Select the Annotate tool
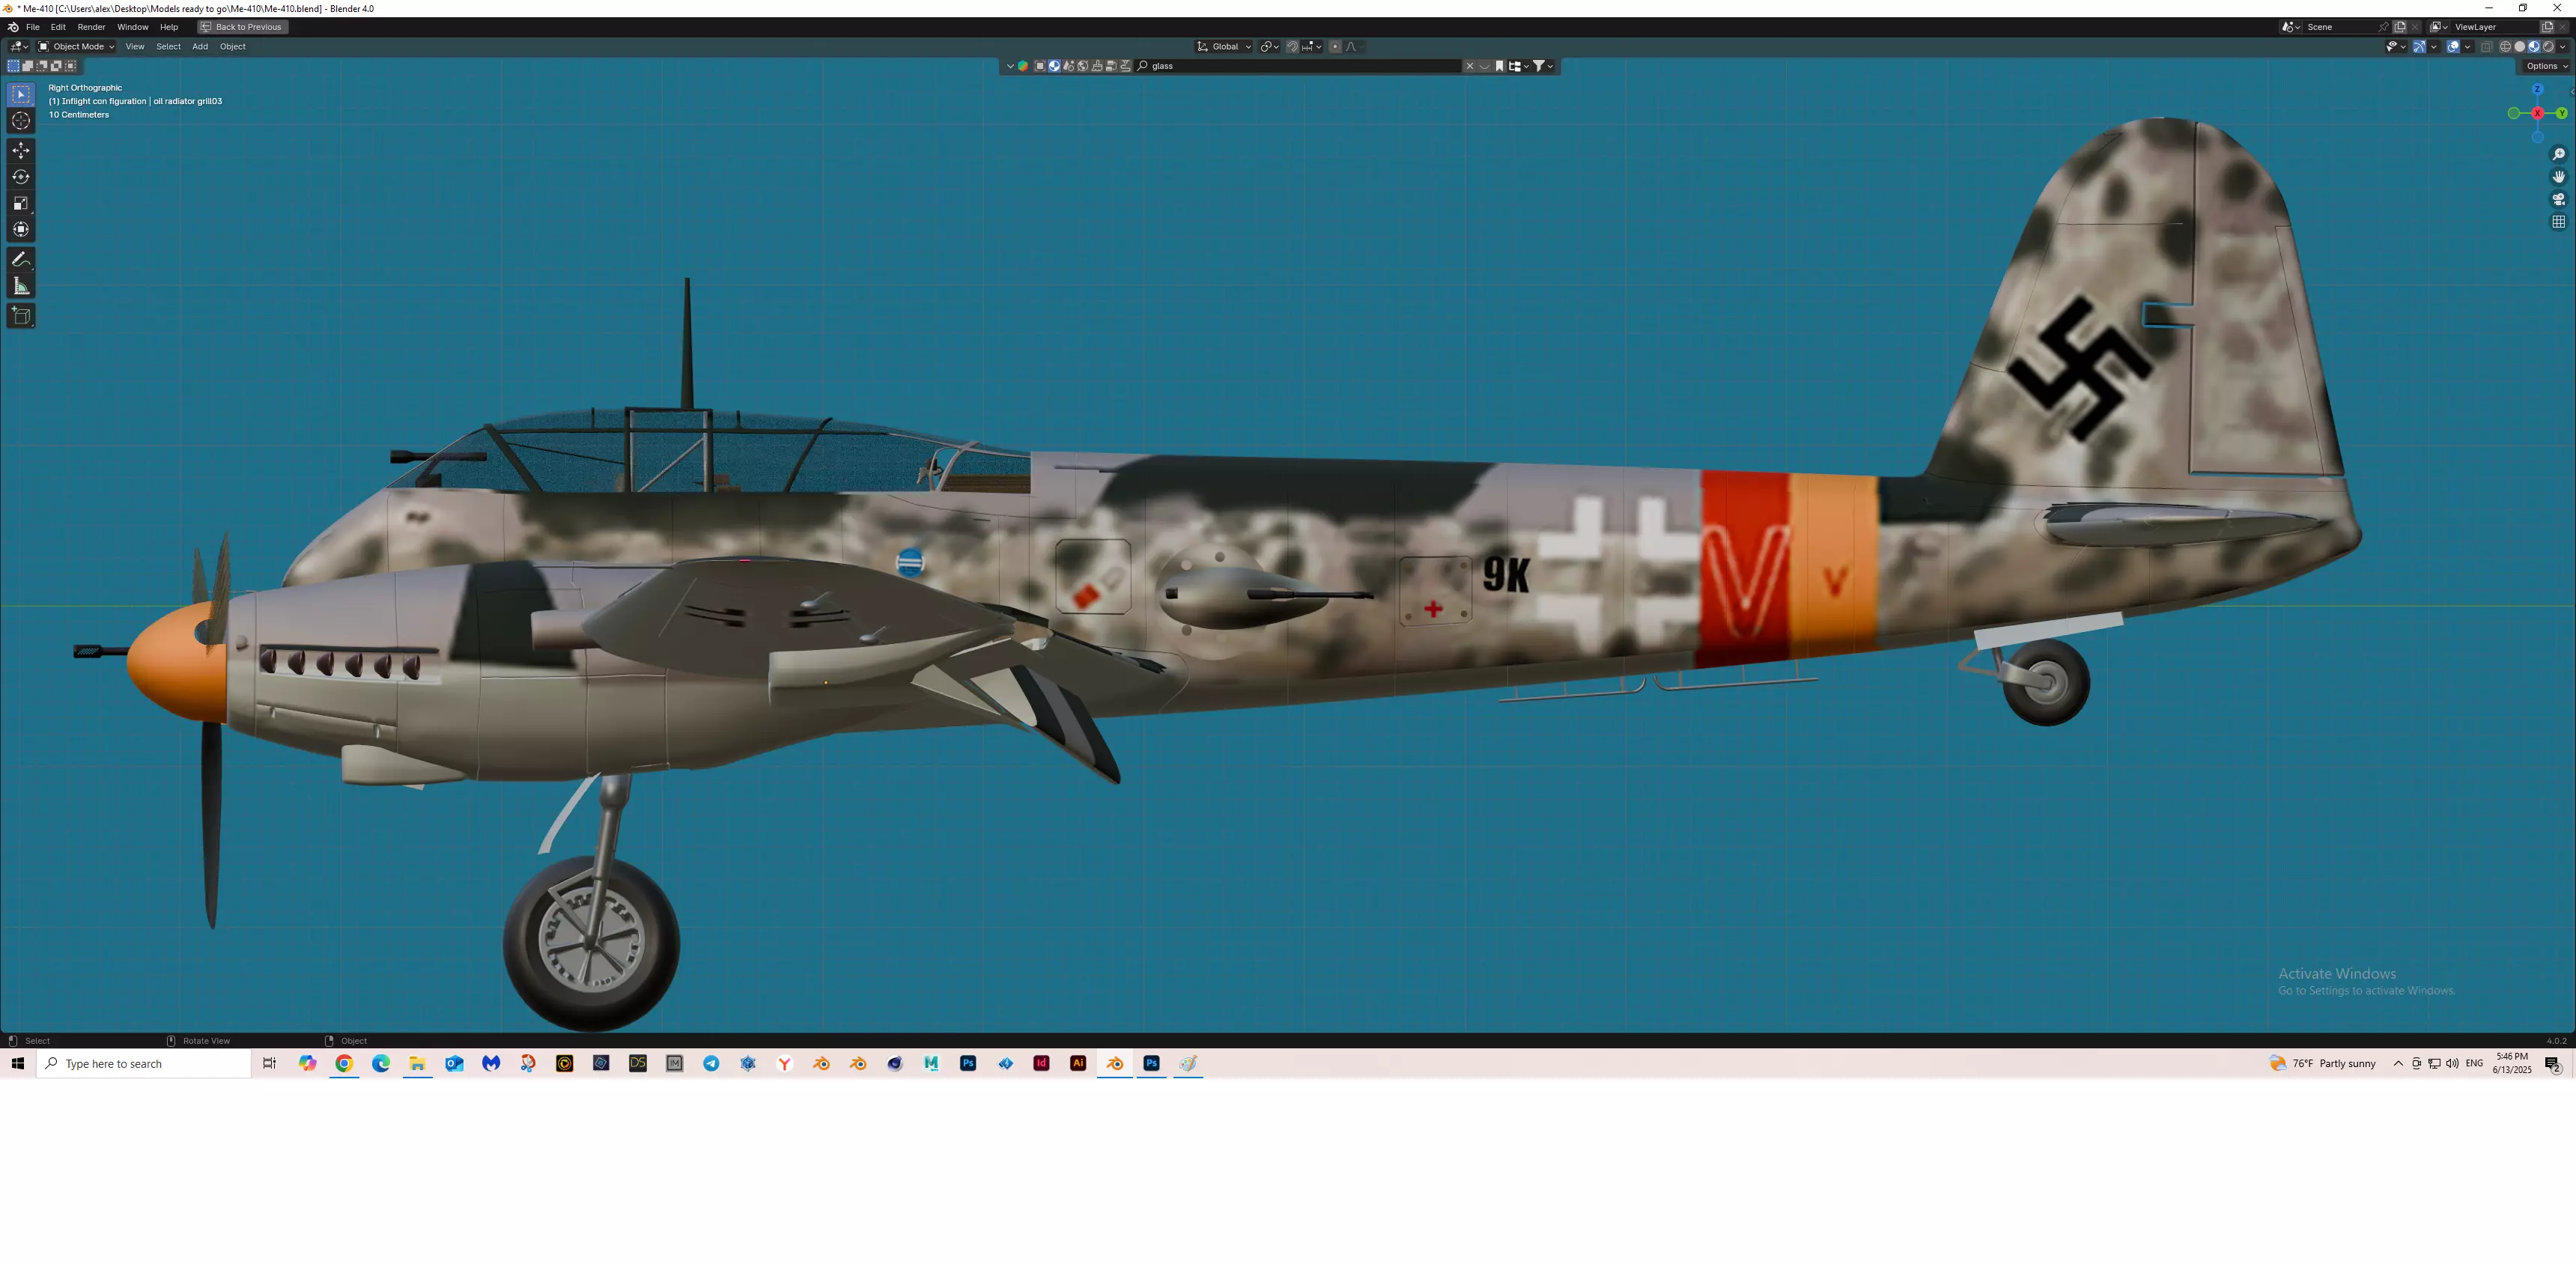The image size is (2576, 1264). 21,259
